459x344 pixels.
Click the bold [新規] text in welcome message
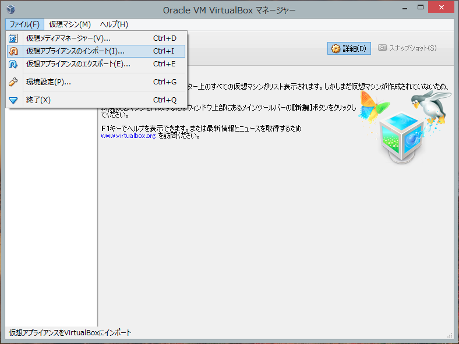pyautogui.click(x=302, y=108)
